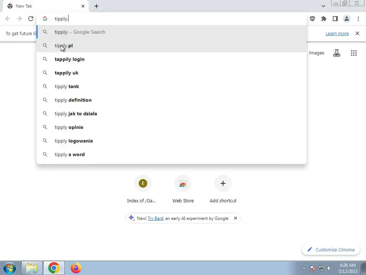
Task: Click the Chrome taskbar icon
Action: 54,268
